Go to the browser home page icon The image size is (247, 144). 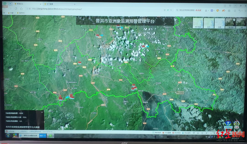click(21, 9)
